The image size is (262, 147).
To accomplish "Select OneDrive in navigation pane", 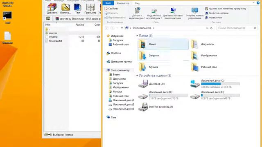I will [x=114, y=53].
